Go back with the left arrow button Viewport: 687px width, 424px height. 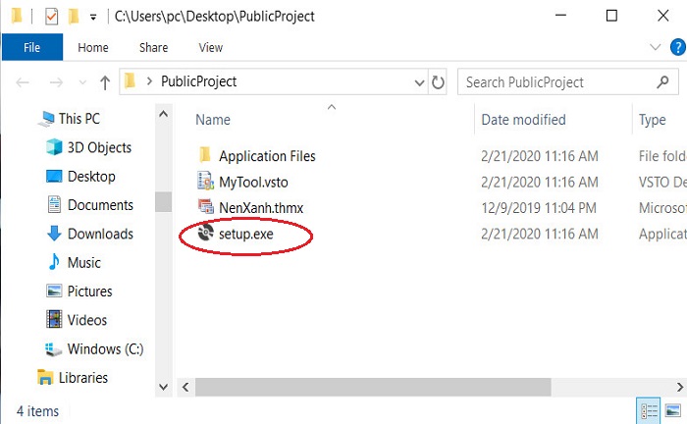click(x=23, y=82)
